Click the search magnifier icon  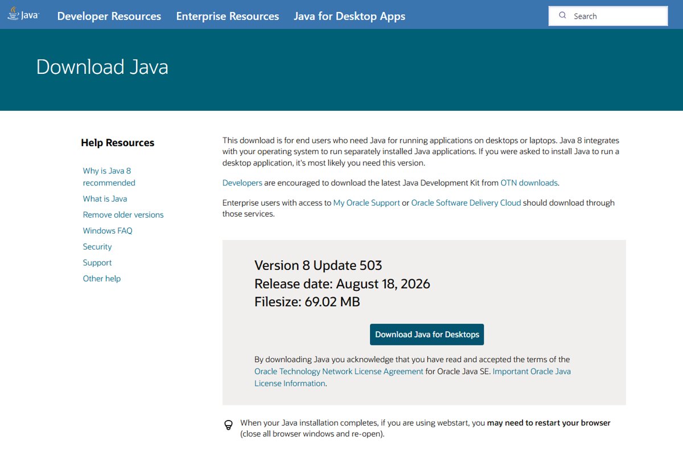coord(562,15)
